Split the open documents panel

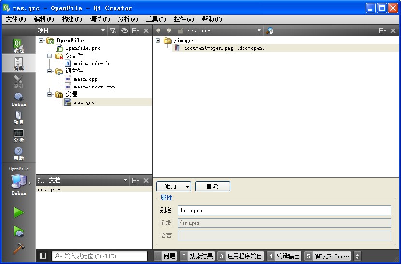coord(136,180)
